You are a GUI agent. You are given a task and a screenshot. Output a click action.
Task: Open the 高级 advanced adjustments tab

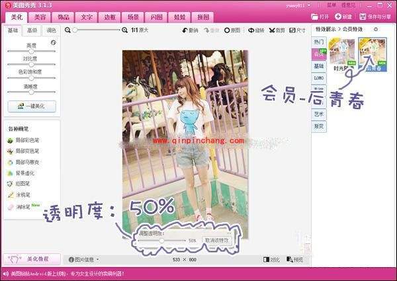[x=32, y=30]
